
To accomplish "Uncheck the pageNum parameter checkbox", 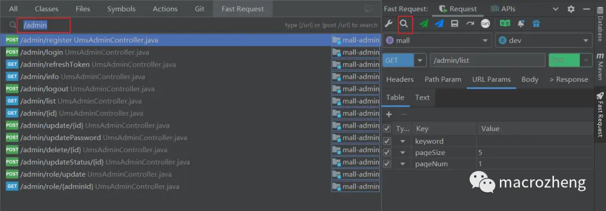I will pyautogui.click(x=387, y=164).
